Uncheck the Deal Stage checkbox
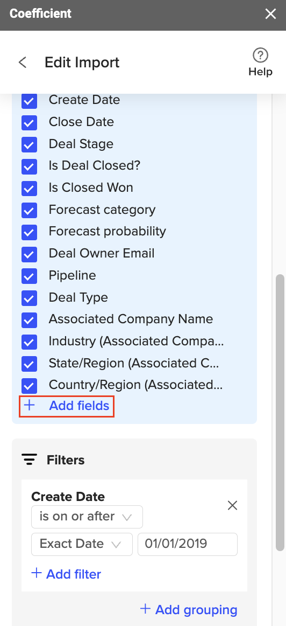This screenshot has width=286, height=626. (29, 144)
